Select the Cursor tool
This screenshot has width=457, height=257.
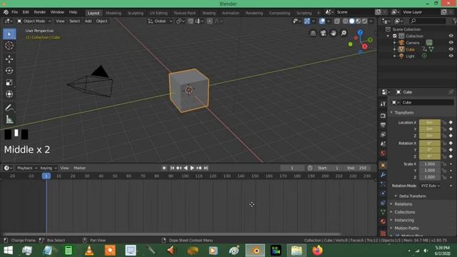pos(9,46)
